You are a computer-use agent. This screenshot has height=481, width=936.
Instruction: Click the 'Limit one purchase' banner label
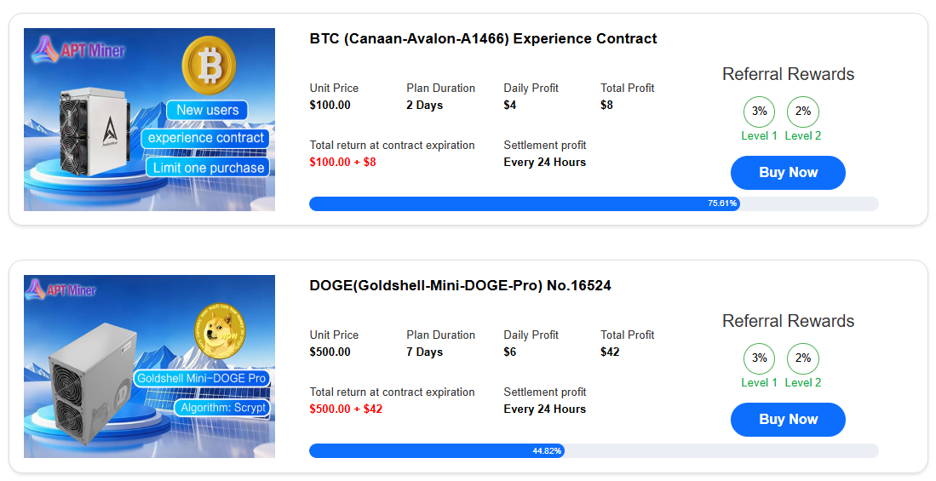click(208, 168)
